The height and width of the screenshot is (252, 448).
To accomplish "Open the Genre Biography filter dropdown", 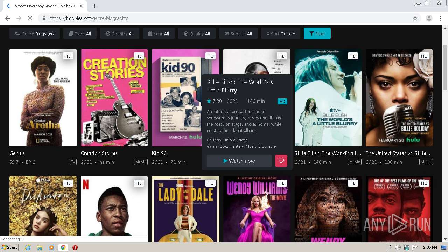I will (35, 34).
